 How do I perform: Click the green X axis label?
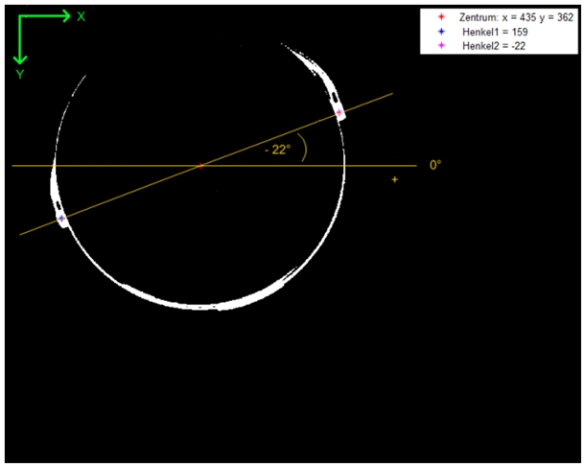82,16
